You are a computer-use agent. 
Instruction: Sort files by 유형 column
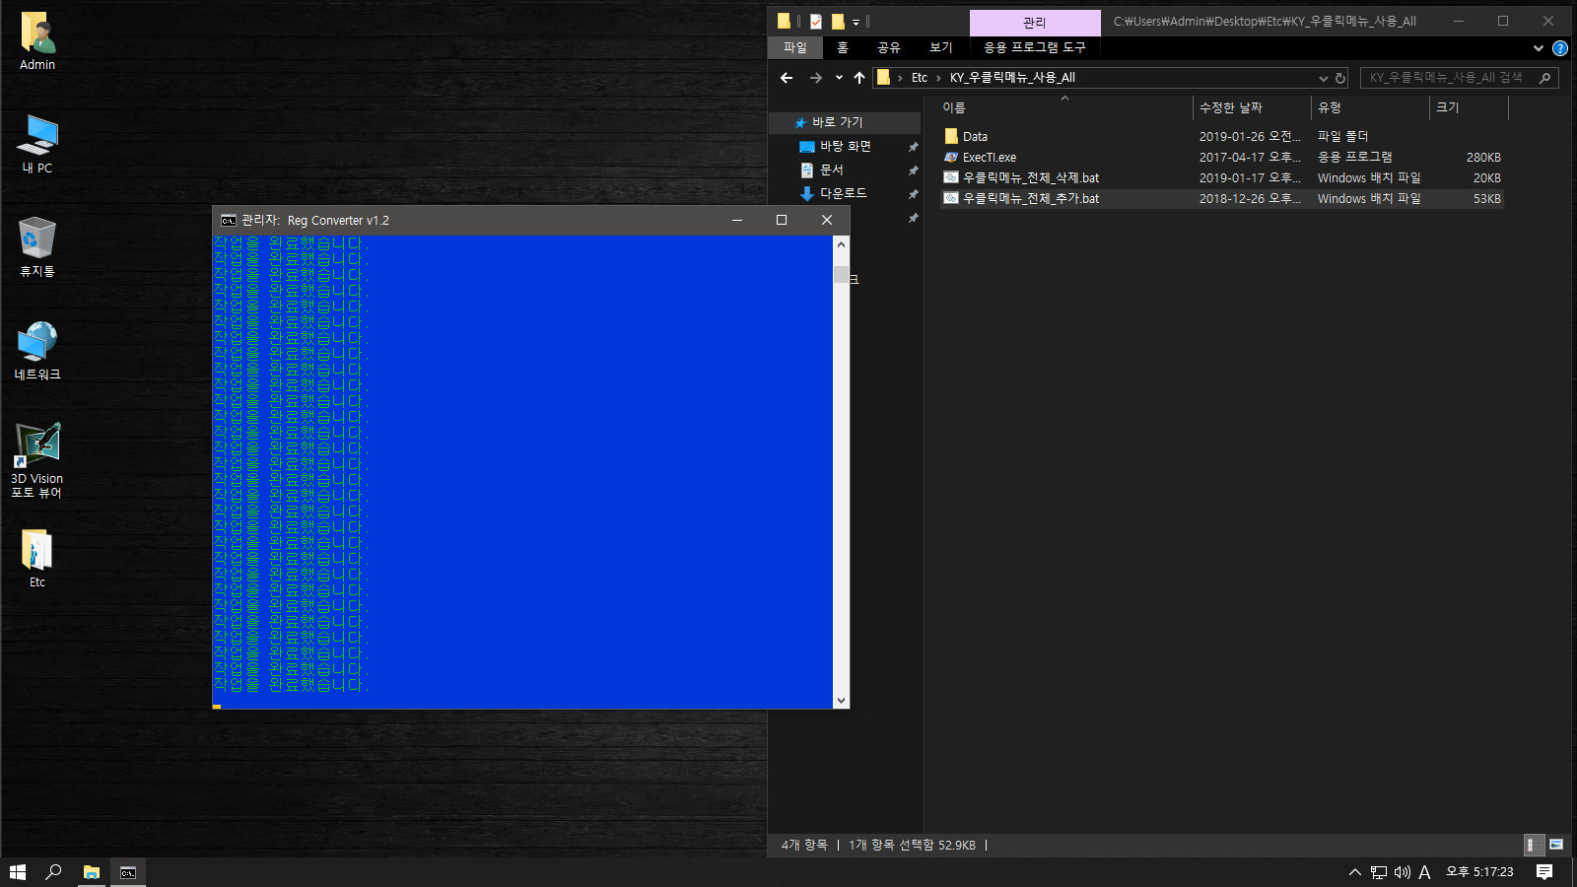tap(1370, 107)
